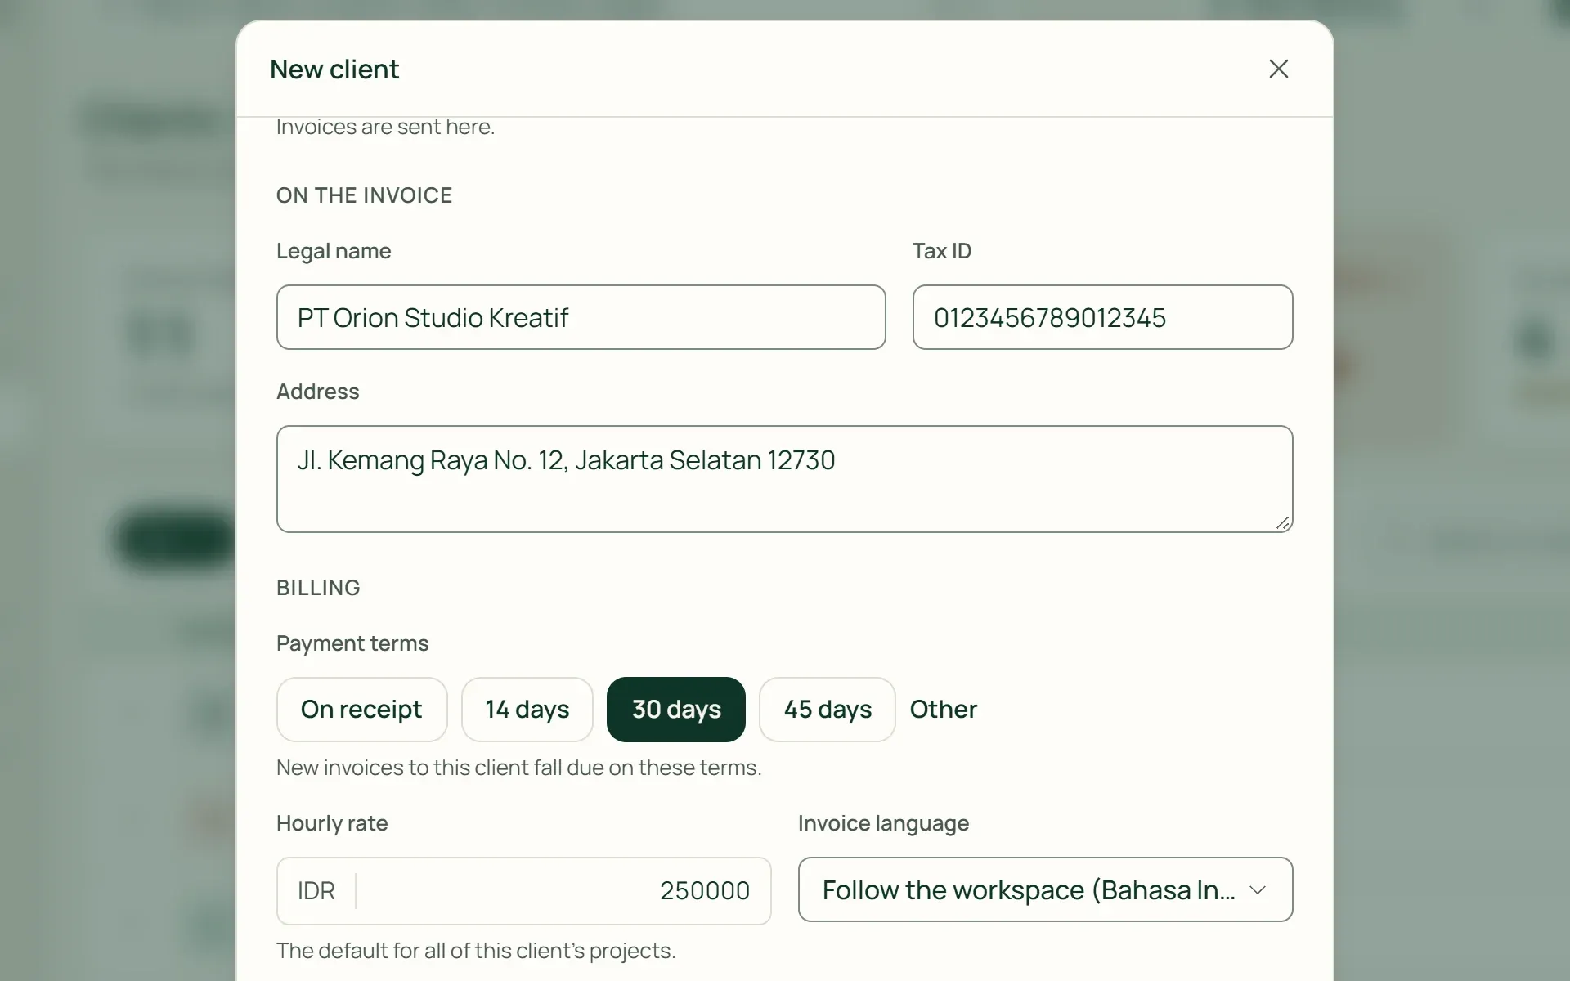Image resolution: width=1570 pixels, height=981 pixels.
Task: Edit the Hourly rate amount field
Action: (x=563, y=891)
